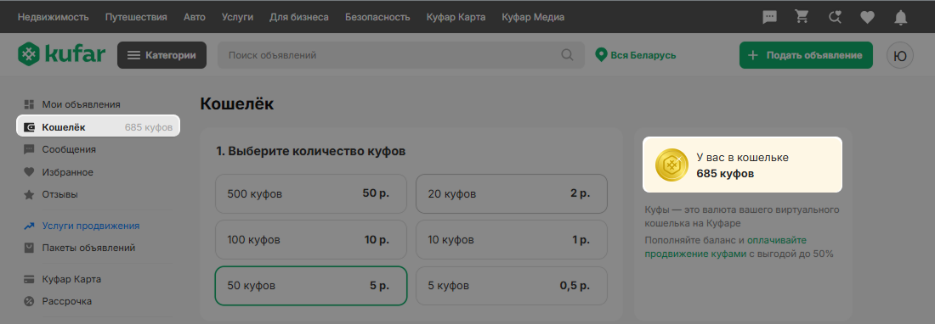Click the percent icon beside Рассрочка
The width and height of the screenshot is (935, 324).
(x=29, y=301)
